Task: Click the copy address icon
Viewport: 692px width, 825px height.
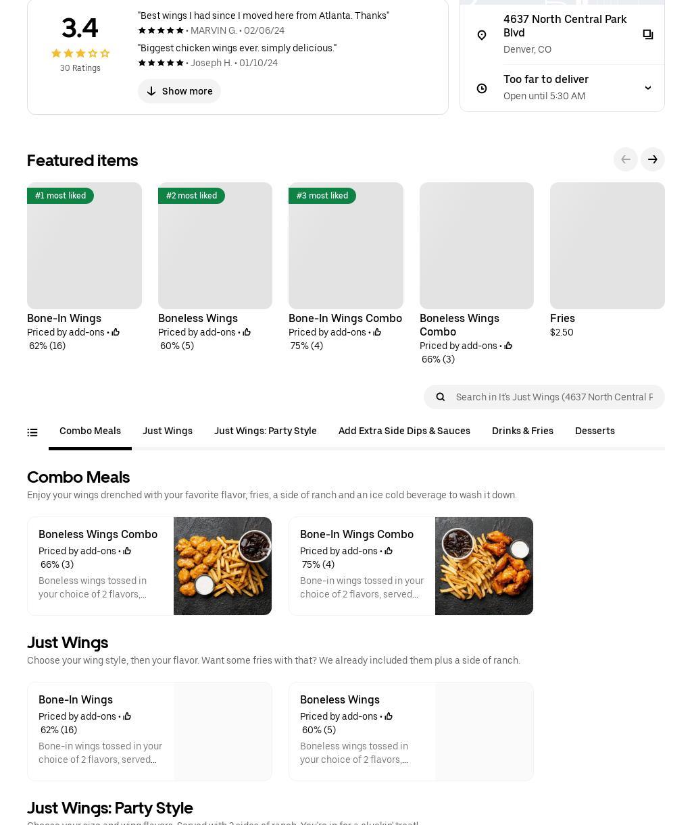Action: pos(647,34)
